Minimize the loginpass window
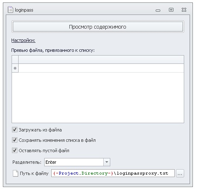The image size is (197, 192). 158,10
